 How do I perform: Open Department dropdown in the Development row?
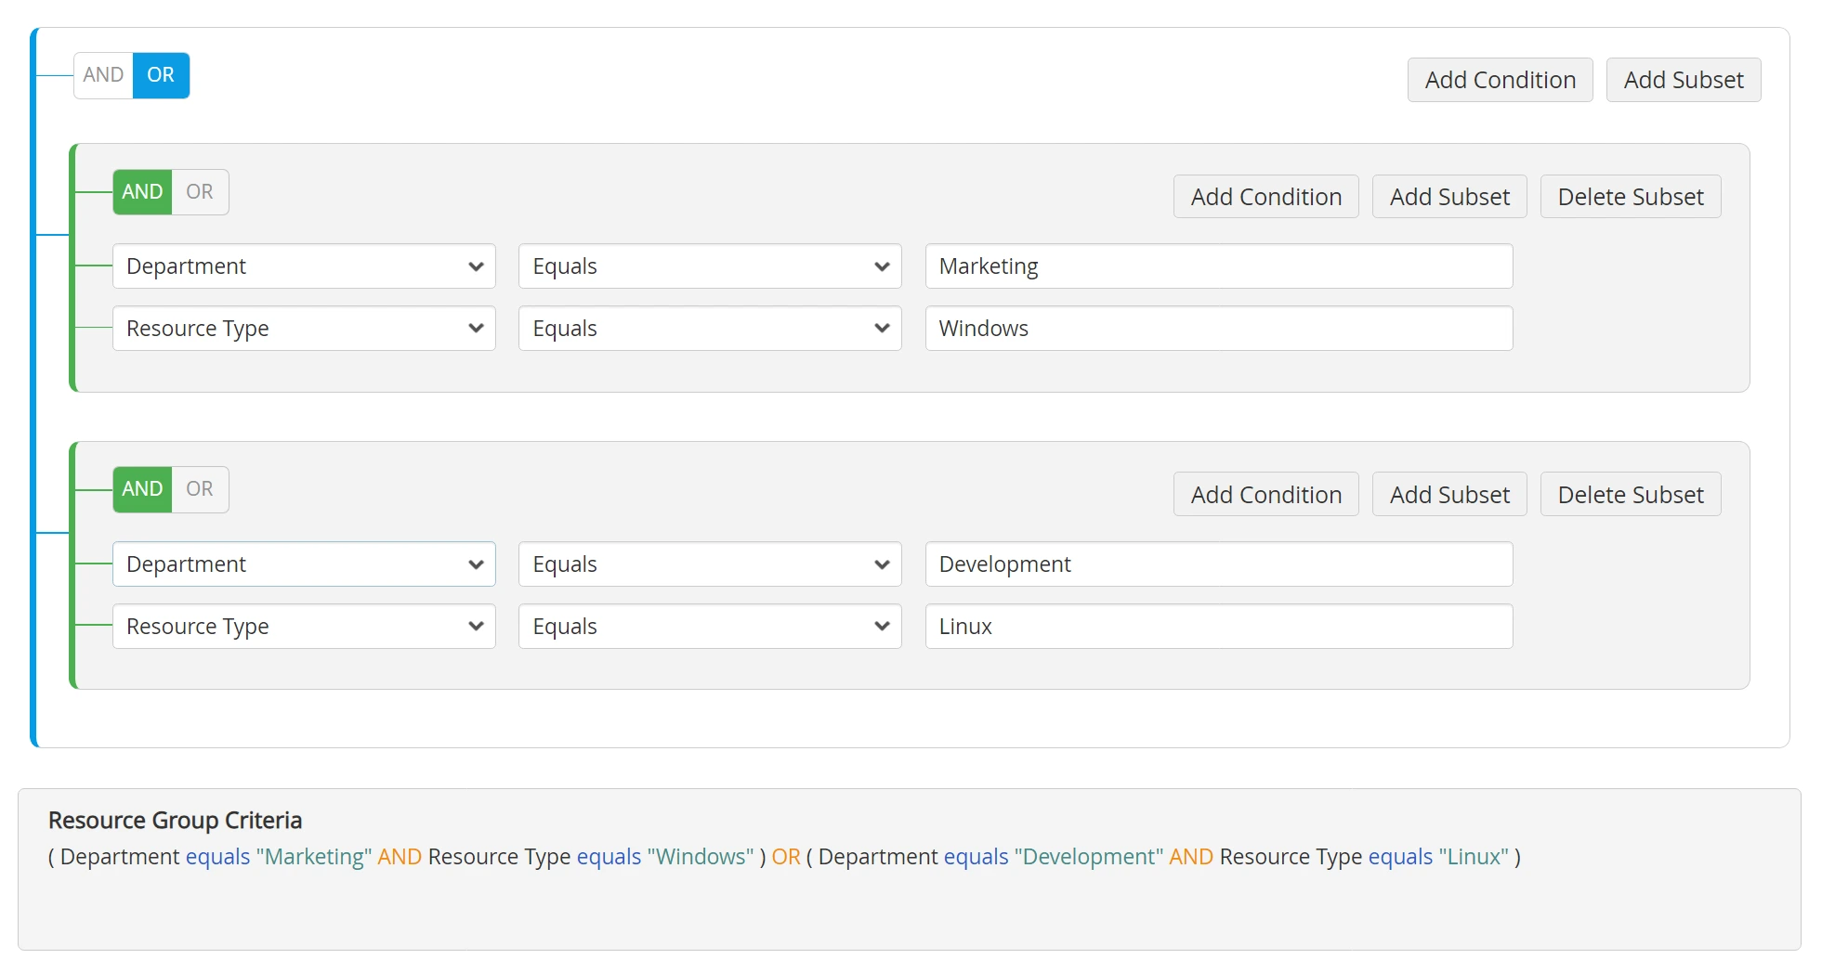pyautogui.click(x=304, y=564)
